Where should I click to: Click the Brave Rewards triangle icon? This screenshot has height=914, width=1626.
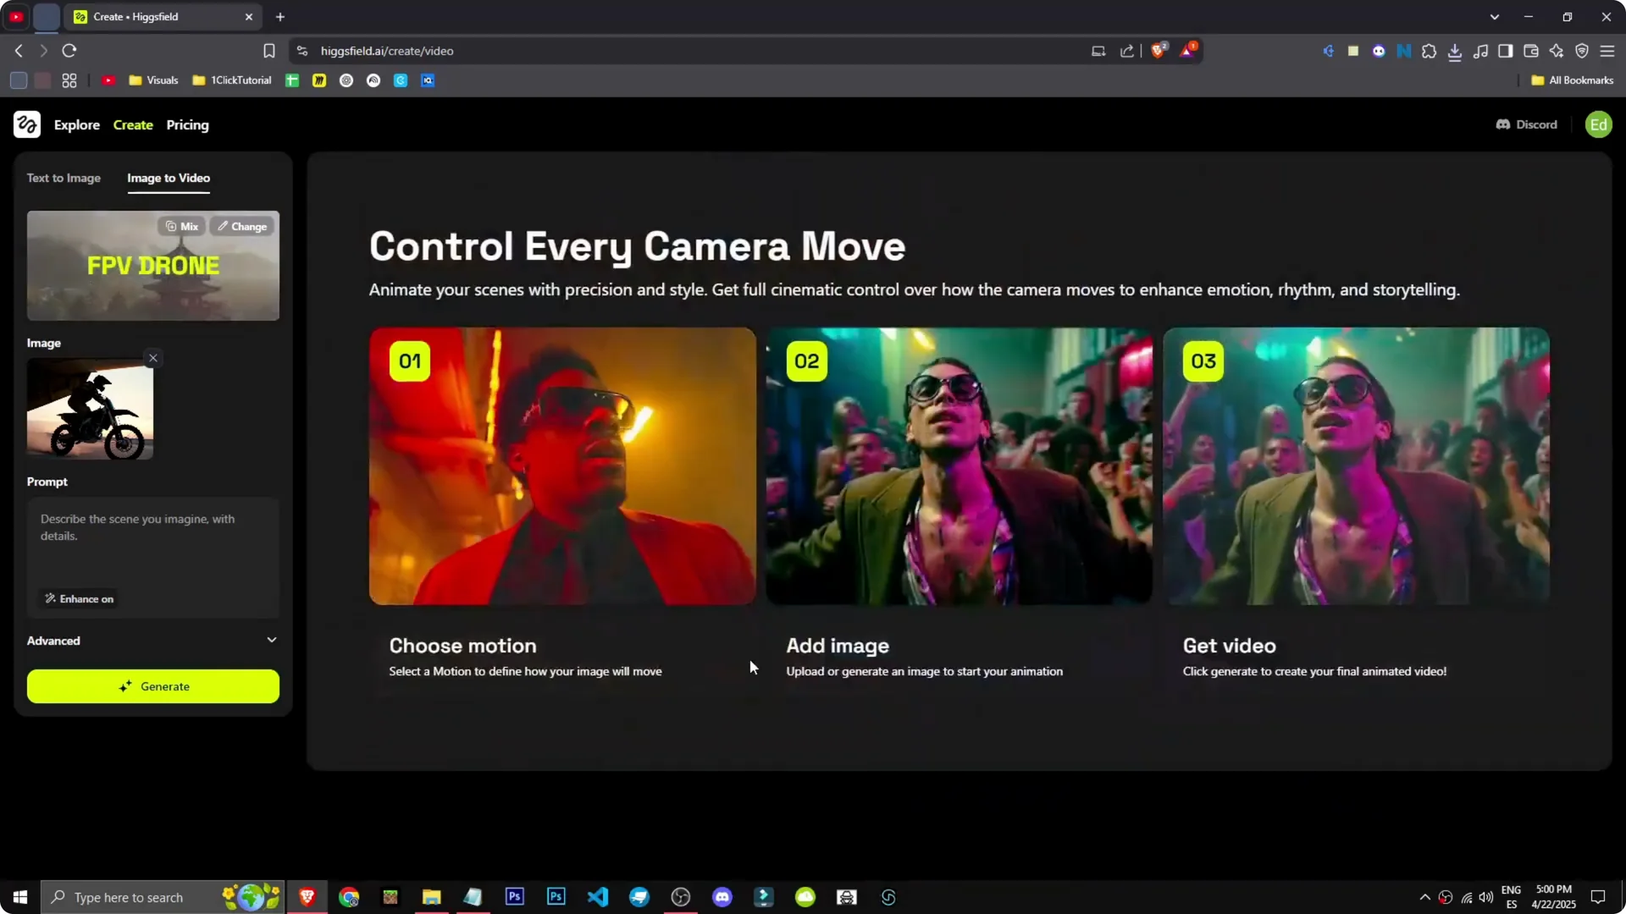pos(1186,51)
